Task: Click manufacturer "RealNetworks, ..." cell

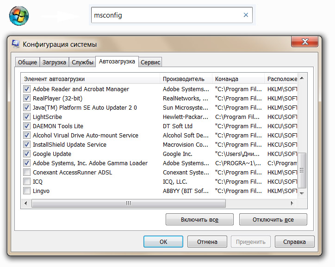Action: point(185,98)
